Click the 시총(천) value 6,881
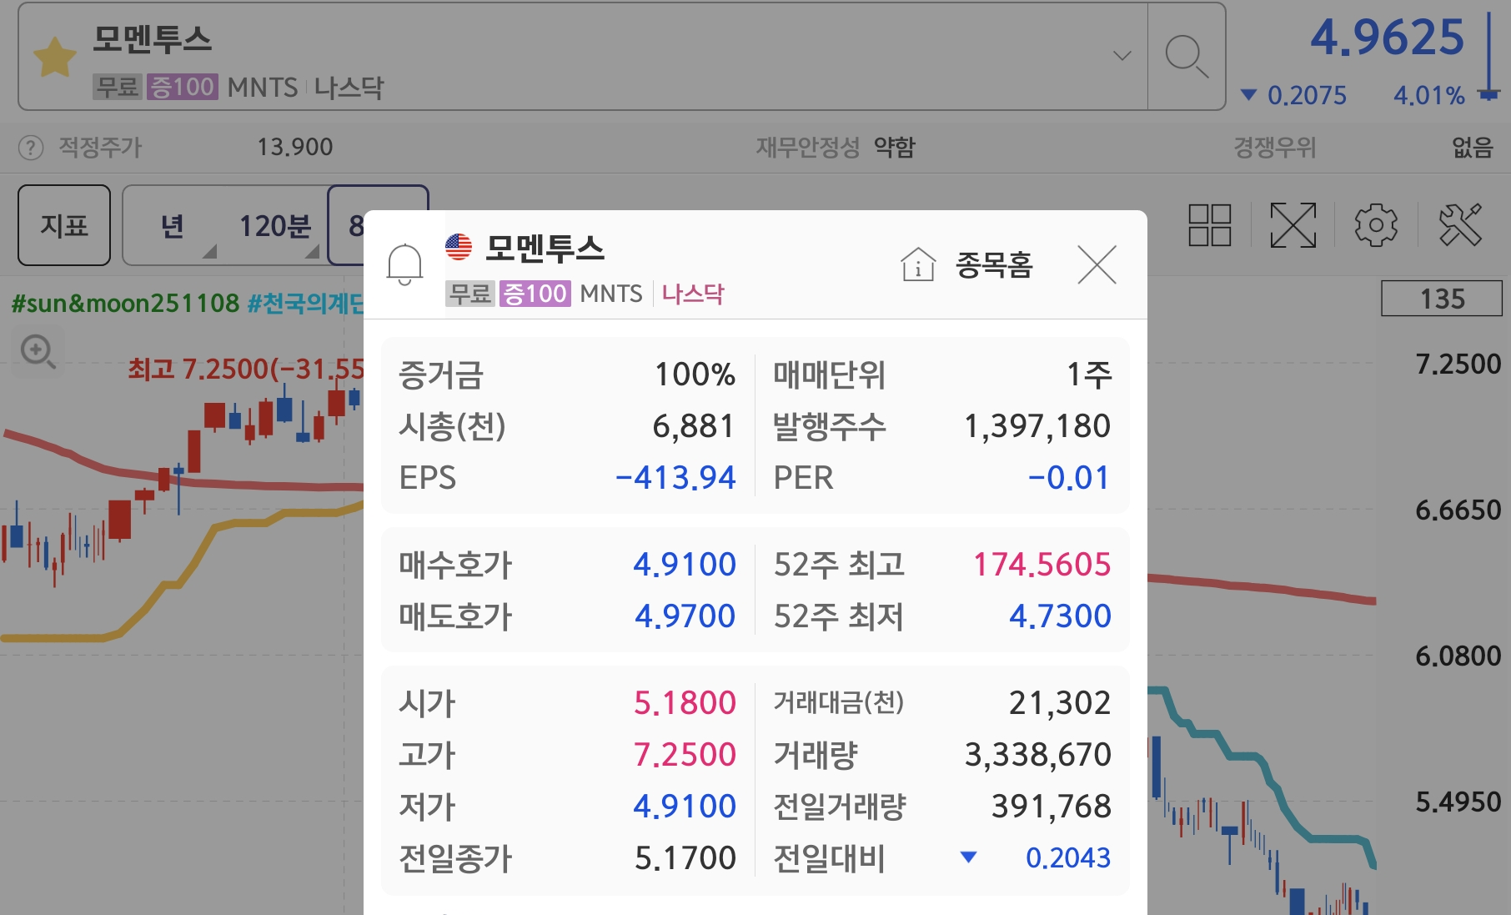This screenshot has width=1511, height=915. [694, 426]
